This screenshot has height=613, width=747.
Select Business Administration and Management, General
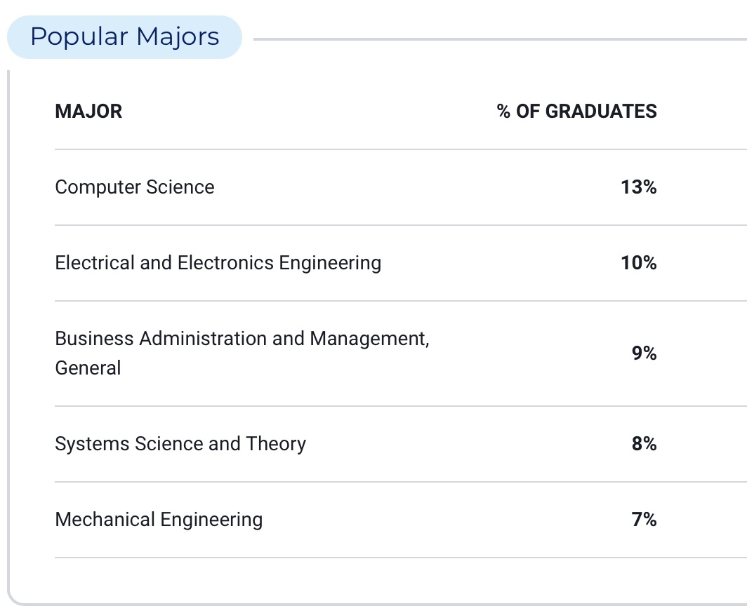click(x=242, y=353)
